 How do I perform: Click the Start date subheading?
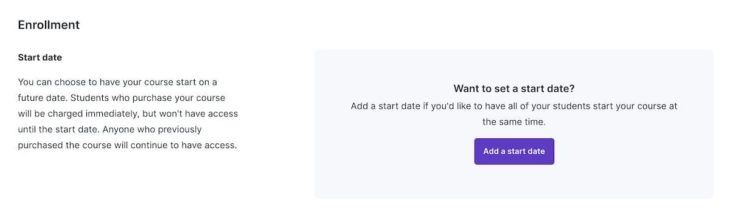click(40, 58)
